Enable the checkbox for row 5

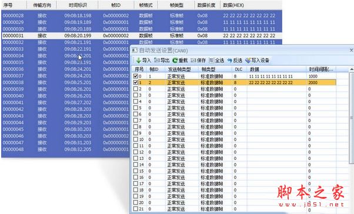pyautogui.click(x=135, y=108)
